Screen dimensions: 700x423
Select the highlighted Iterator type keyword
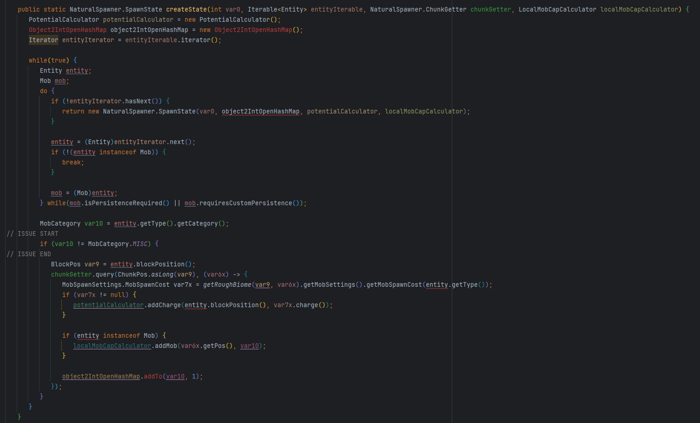coord(44,40)
